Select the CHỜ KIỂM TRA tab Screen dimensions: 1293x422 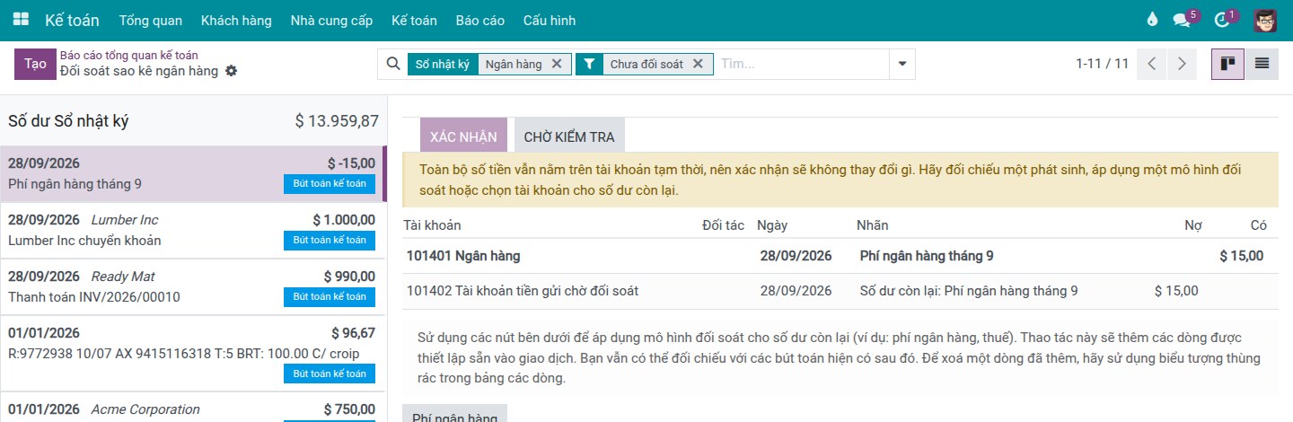tap(569, 136)
